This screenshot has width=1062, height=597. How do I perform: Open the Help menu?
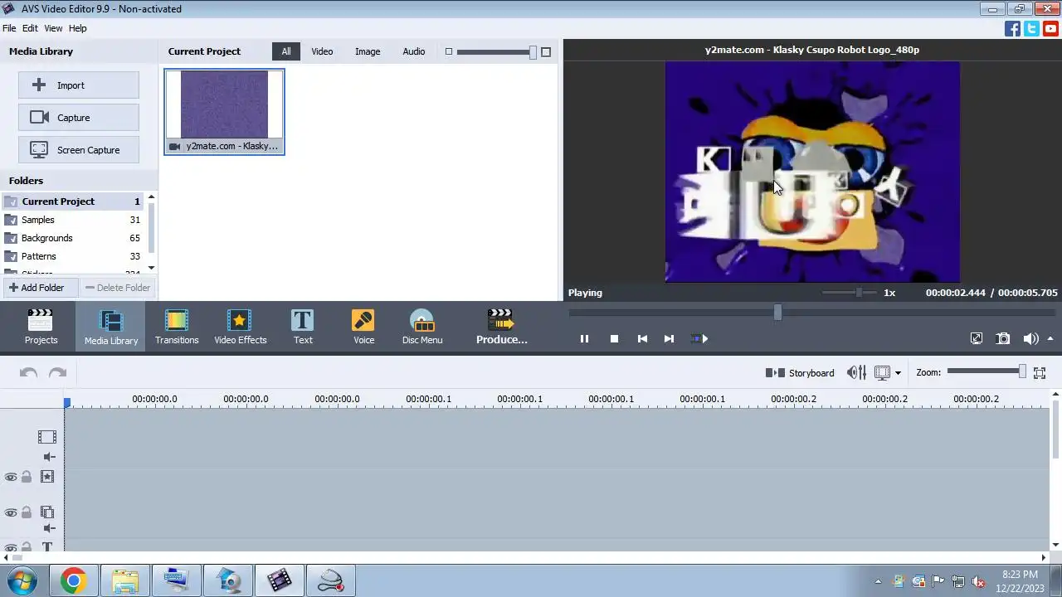pos(77,28)
